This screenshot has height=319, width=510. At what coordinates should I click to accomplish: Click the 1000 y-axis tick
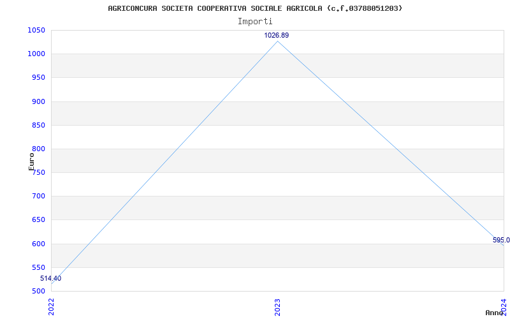(36, 54)
